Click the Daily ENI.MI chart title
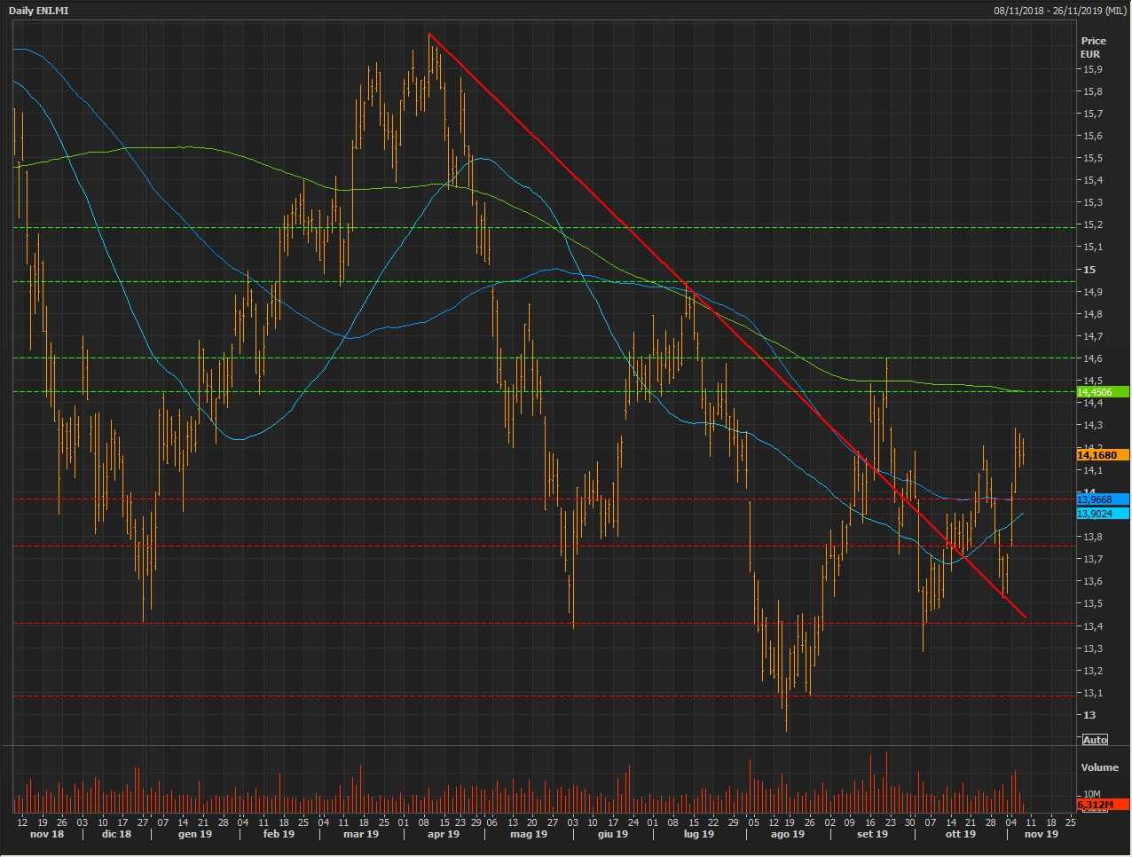Screen dimensions: 1132x857 (x=39, y=10)
